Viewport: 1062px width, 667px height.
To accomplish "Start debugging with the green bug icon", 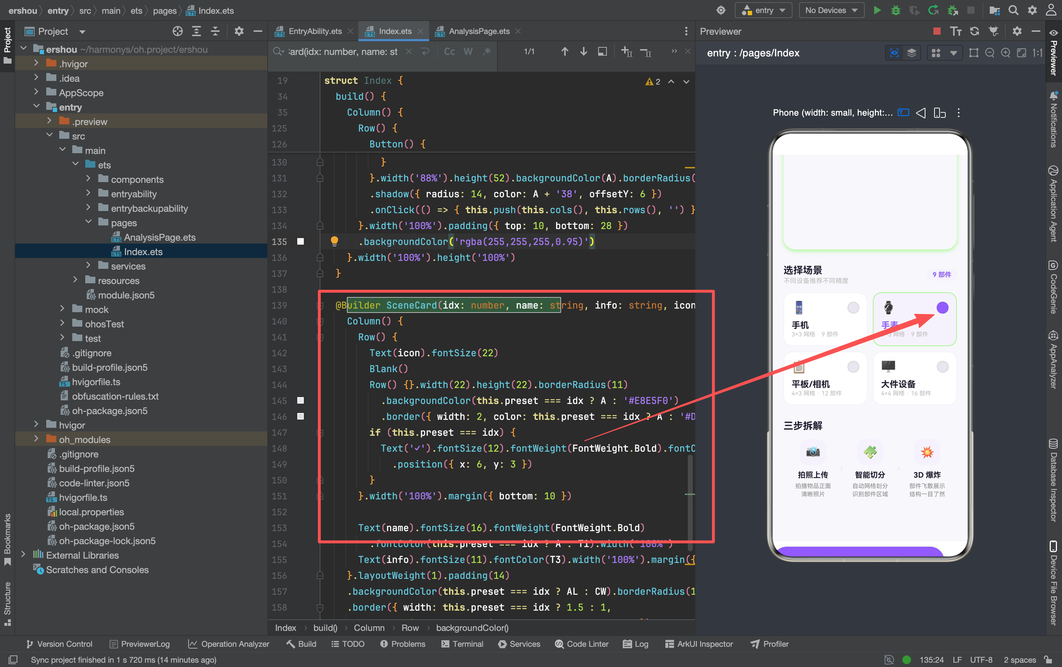I will click(896, 10).
